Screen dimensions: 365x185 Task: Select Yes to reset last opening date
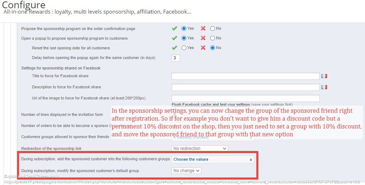(x=184, y=48)
